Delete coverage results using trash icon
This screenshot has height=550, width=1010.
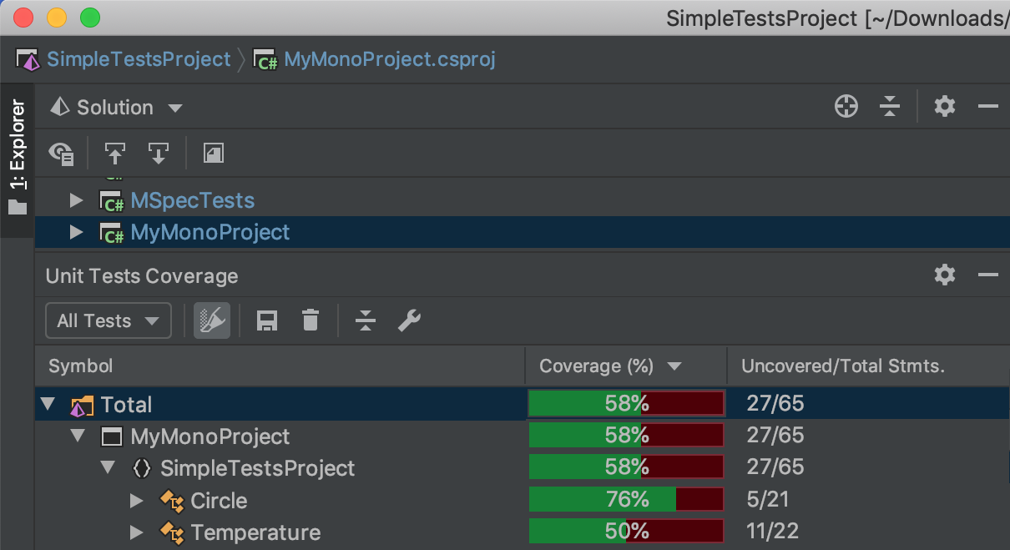pos(311,320)
